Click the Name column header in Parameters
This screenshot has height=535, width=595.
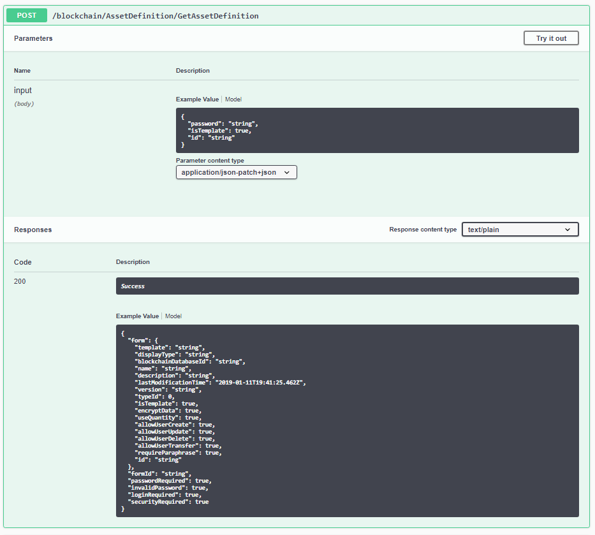coord(22,71)
